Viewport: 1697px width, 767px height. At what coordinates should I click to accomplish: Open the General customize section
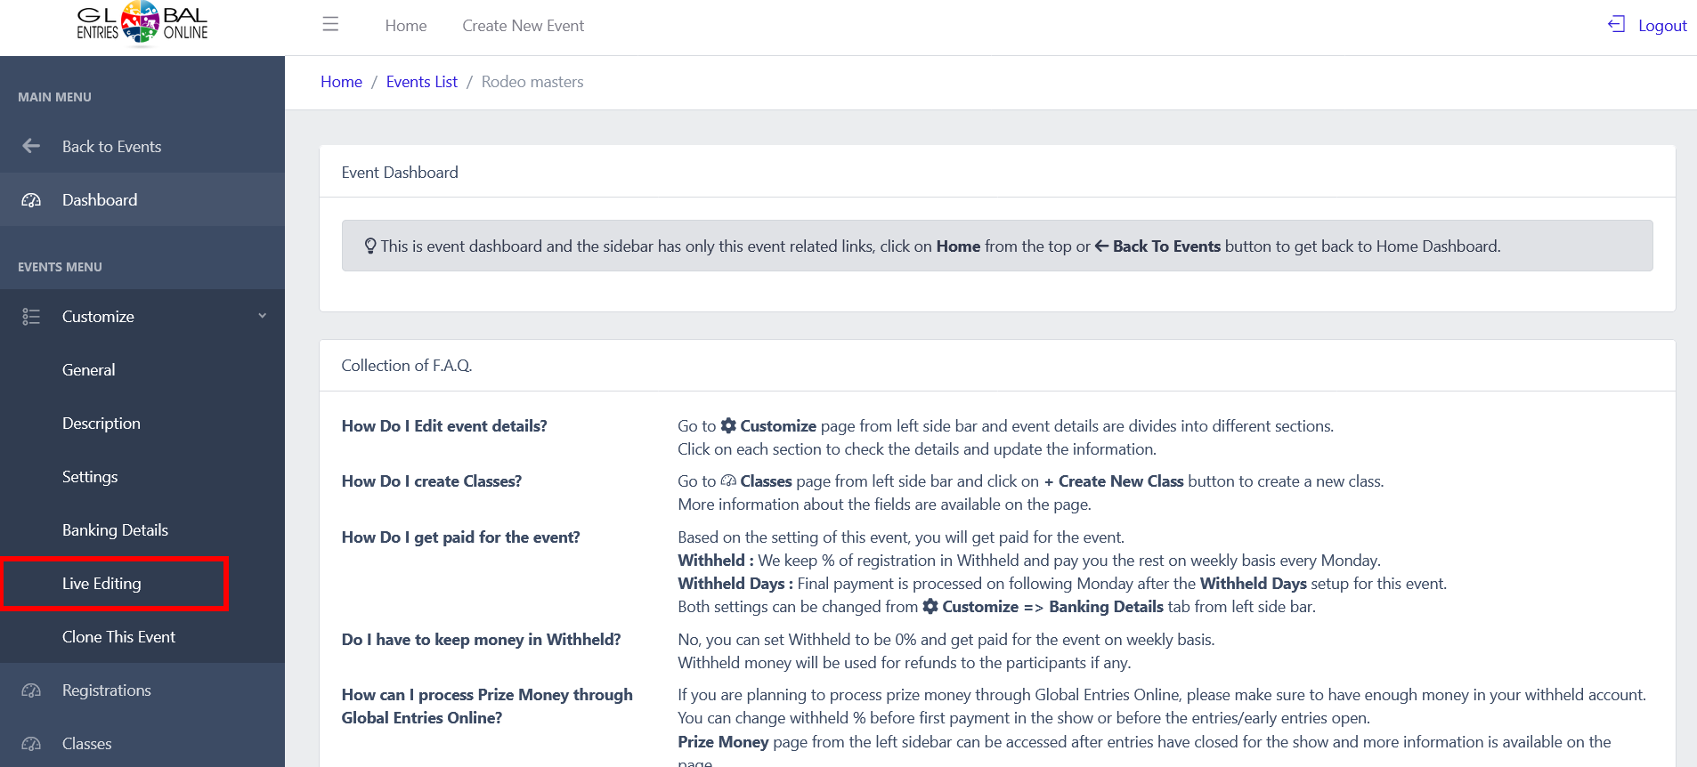pyautogui.click(x=89, y=370)
